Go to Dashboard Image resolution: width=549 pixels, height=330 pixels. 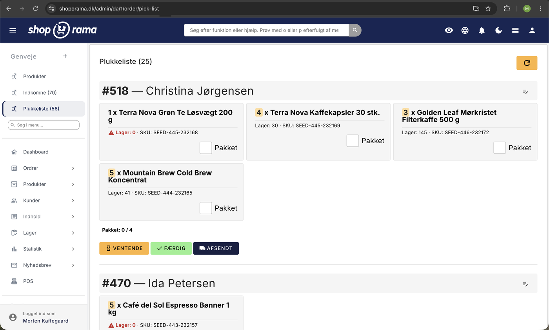point(44,152)
